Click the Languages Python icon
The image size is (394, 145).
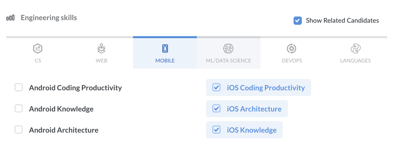pyautogui.click(x=355, y=49)
